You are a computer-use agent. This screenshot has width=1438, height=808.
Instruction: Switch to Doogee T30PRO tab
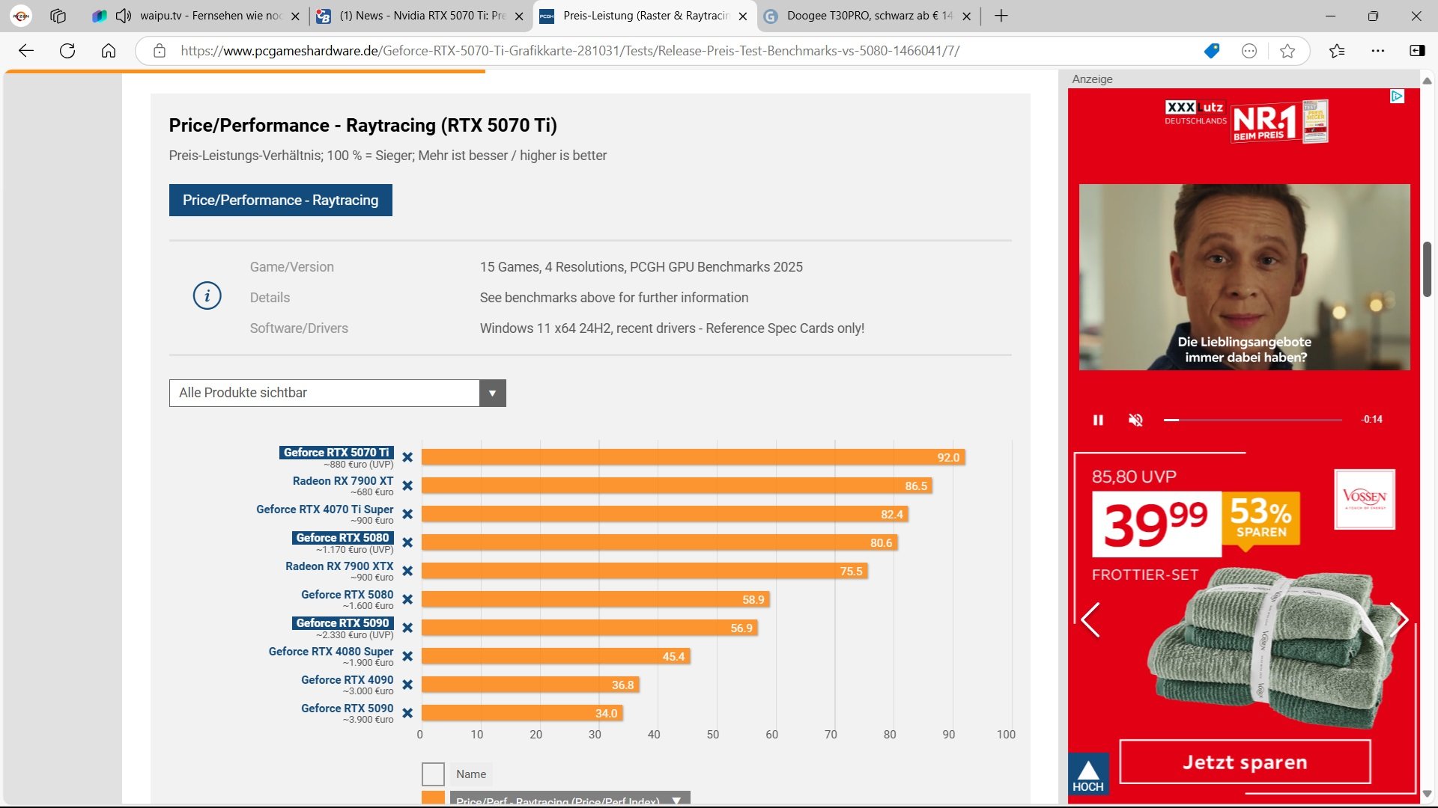pos(869,16)
